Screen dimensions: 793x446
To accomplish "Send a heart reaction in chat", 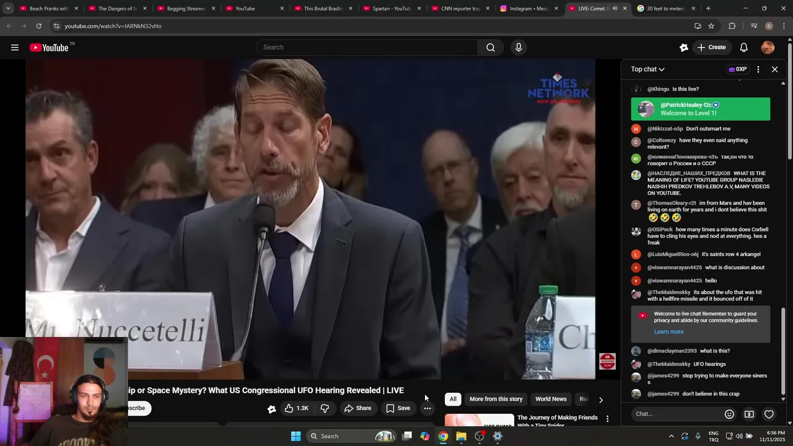I will (769, 414).
